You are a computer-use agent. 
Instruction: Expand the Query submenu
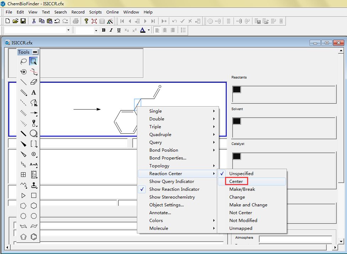point(177,142)
